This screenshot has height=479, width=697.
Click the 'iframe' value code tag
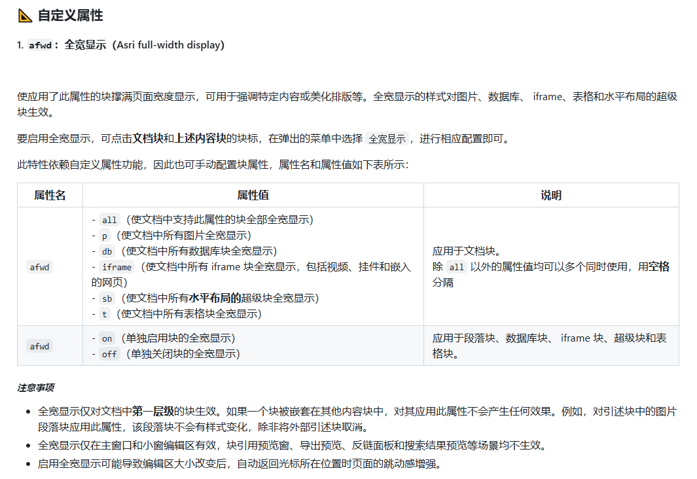(117, 267)
